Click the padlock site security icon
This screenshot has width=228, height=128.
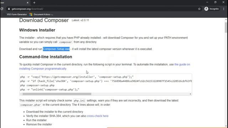(x=9, y=9)
